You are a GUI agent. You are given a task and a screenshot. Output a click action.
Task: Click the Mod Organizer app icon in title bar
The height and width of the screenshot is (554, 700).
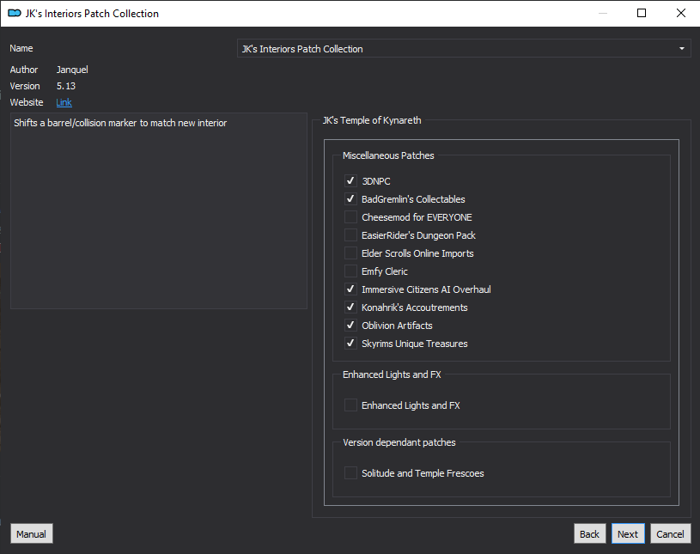click(15, 14)
